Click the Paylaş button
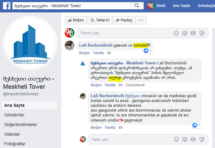The image size is (215, 148). pos(124,20)
